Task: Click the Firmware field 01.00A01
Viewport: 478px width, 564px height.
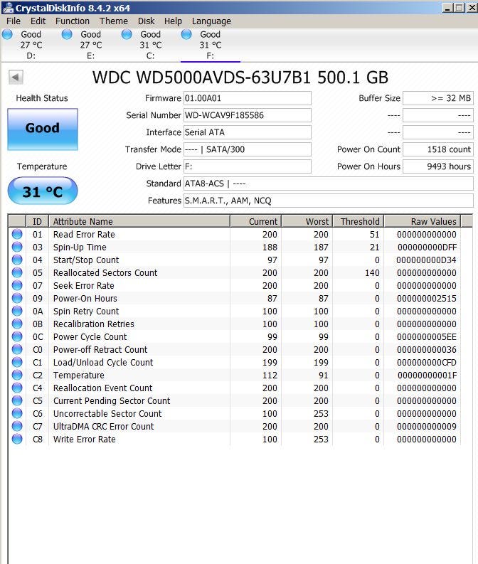Action: [x=247, y=98]
